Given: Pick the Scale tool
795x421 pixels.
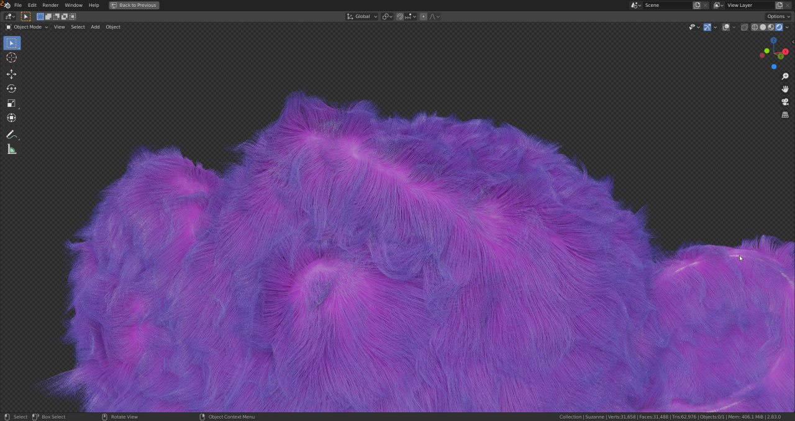Looking at the screenshot, I should pos(11,104).
